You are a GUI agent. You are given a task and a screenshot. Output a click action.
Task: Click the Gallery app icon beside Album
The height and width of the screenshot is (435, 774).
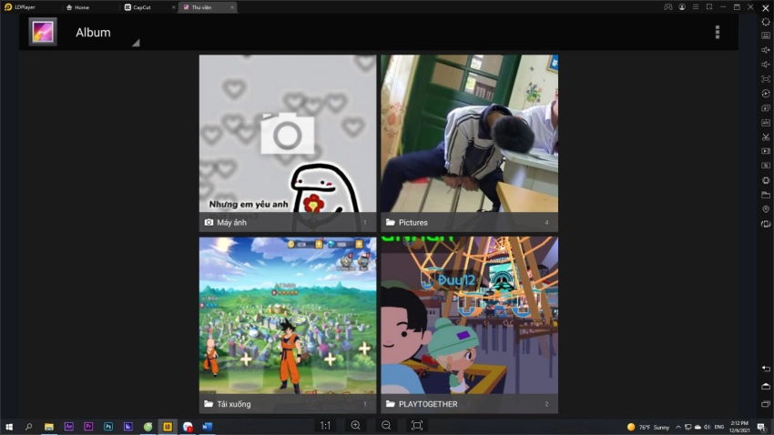click(43, 32)
